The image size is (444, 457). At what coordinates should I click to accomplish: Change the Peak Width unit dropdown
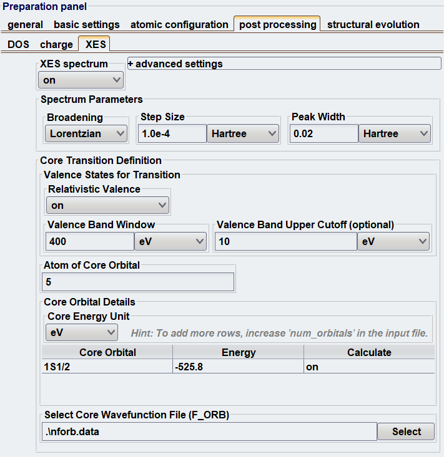tap(395, 133)
